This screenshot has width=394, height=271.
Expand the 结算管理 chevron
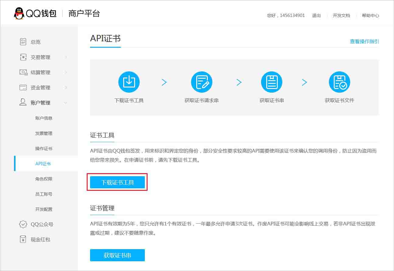point(66,72)
